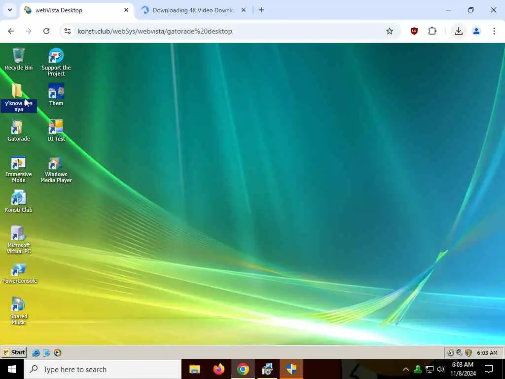The width and height of the screenshot is (505, 379).
Task: Launch the UI Test shortcut
Action: pyautogui.click(x=56, y=130)
